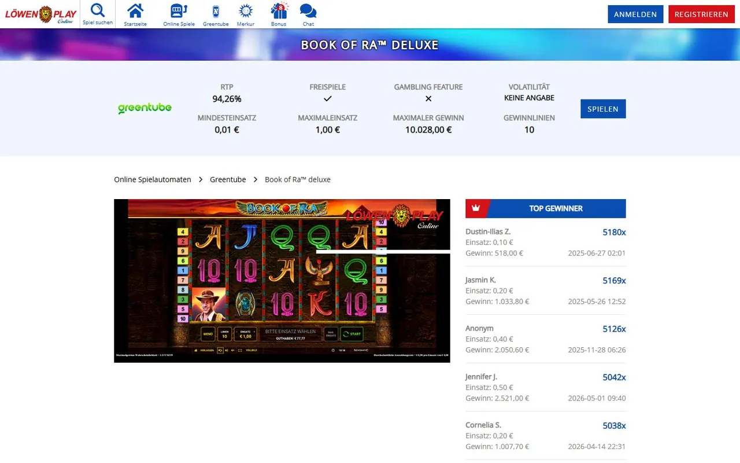Click the VERLASSEN home icon in game
This screenshot has height=463, width=740.
[x=195, y=350]
